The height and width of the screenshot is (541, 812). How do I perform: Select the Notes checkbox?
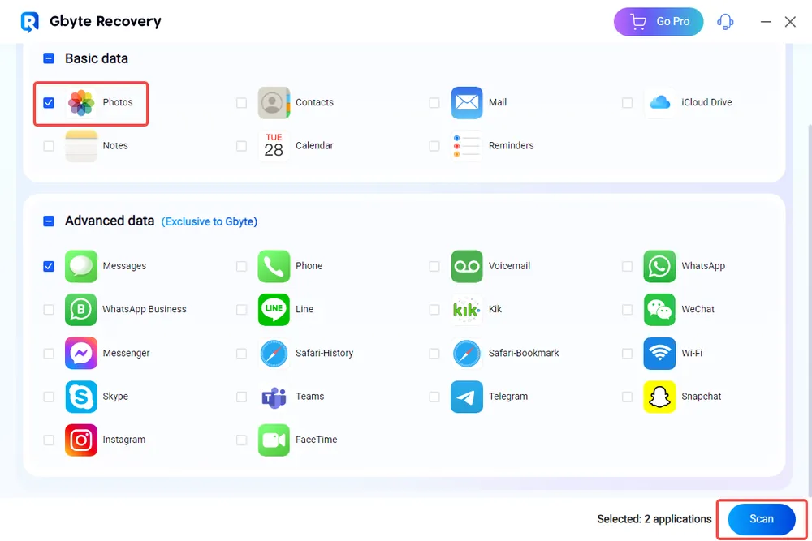point(49,146)
